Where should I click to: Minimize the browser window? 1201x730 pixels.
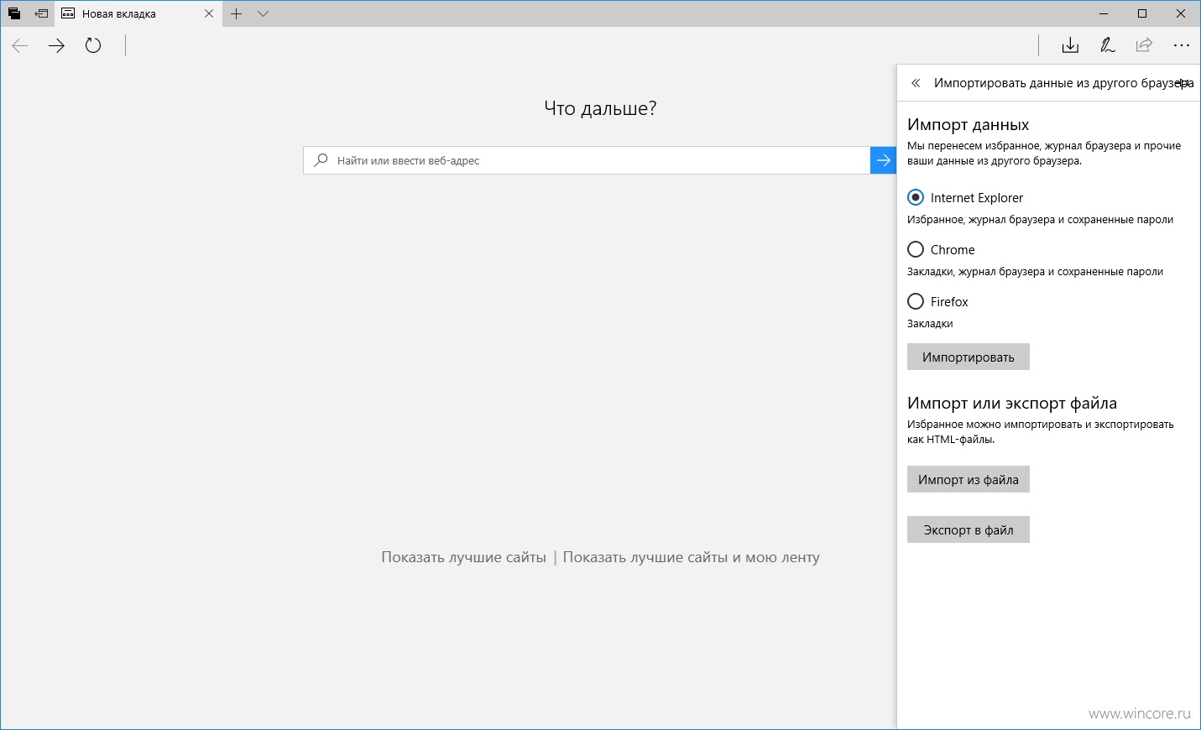click(1104, 13)
